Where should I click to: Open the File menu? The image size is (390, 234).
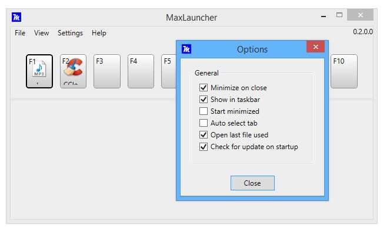pyautogui.click(x=20, y=33)
